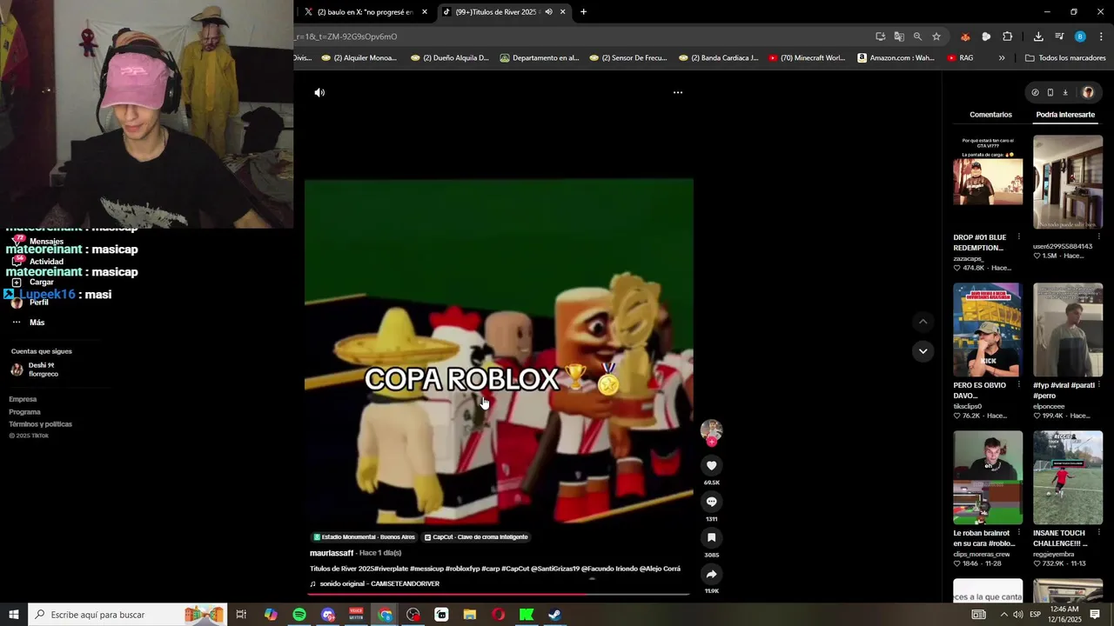Click the TikTok coins icon in top pill
Viewport: 1114px width, 626px height.
click(x=1035, y=92)
